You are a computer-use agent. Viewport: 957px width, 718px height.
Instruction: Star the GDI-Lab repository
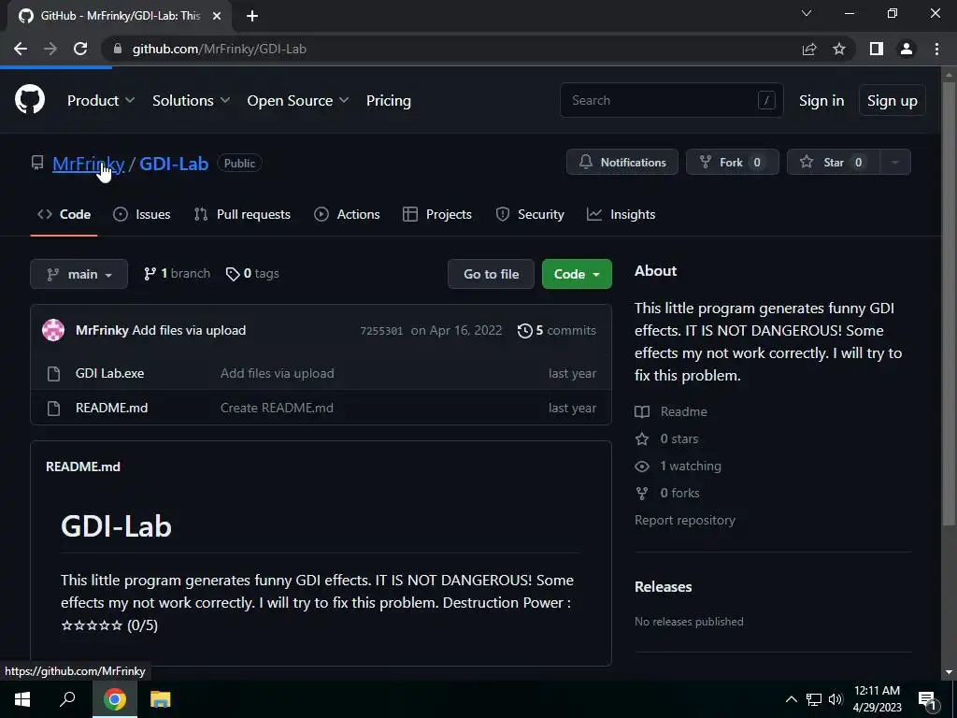pyautogui.click(x=834, y=163)
